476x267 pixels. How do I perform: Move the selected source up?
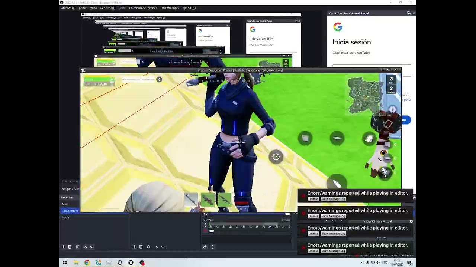(x=156, y=247)
